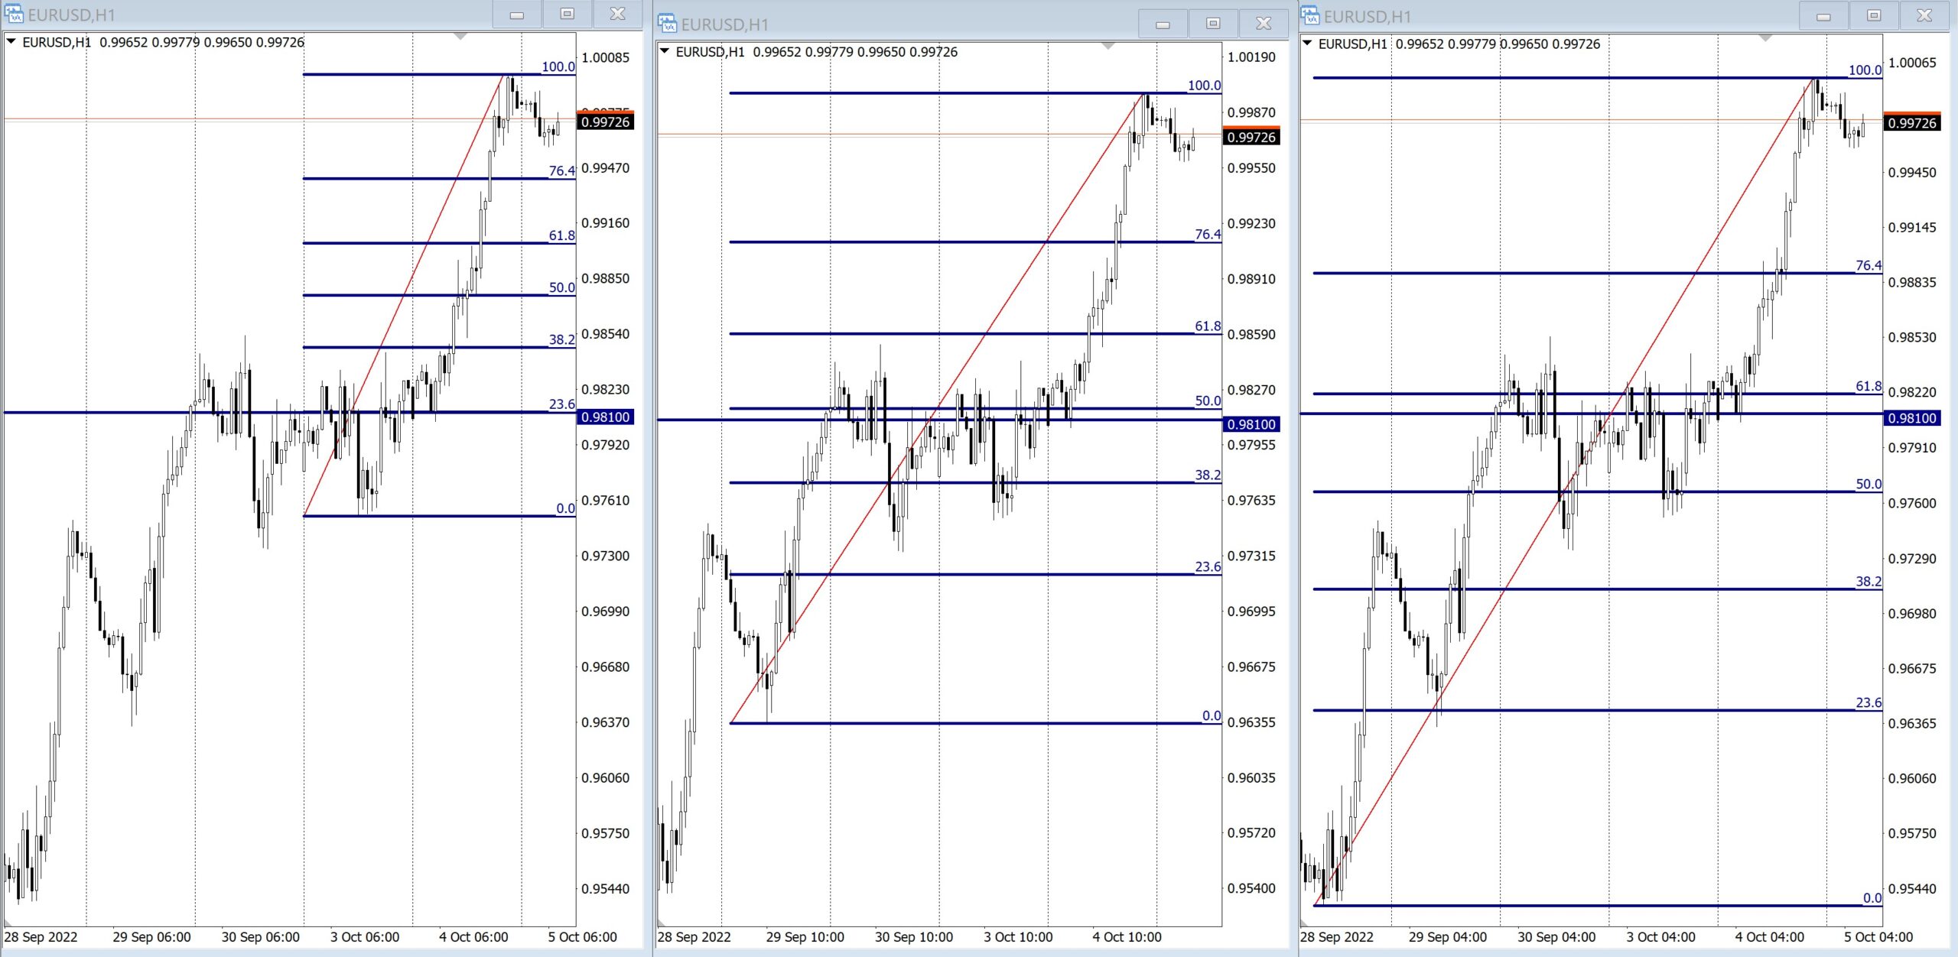1958x957 pixels.
Task: Click the 61.8 Fibonacci level label in left chart
Action: coord(561,235)
